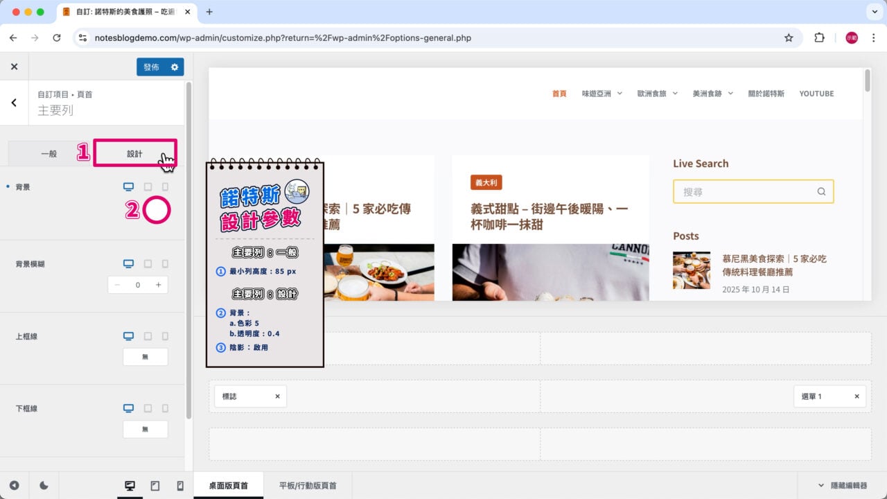Select the tablet preview icon in the bottom bar
This screenshot has width=887, height=499.
pos(155,485)
